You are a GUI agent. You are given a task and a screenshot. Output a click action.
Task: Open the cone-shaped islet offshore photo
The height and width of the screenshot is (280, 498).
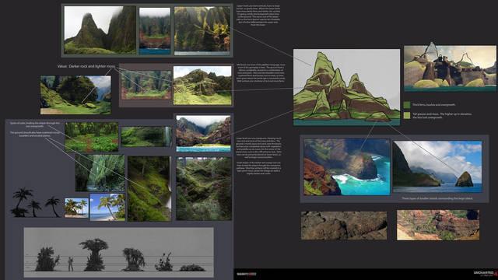437,167
